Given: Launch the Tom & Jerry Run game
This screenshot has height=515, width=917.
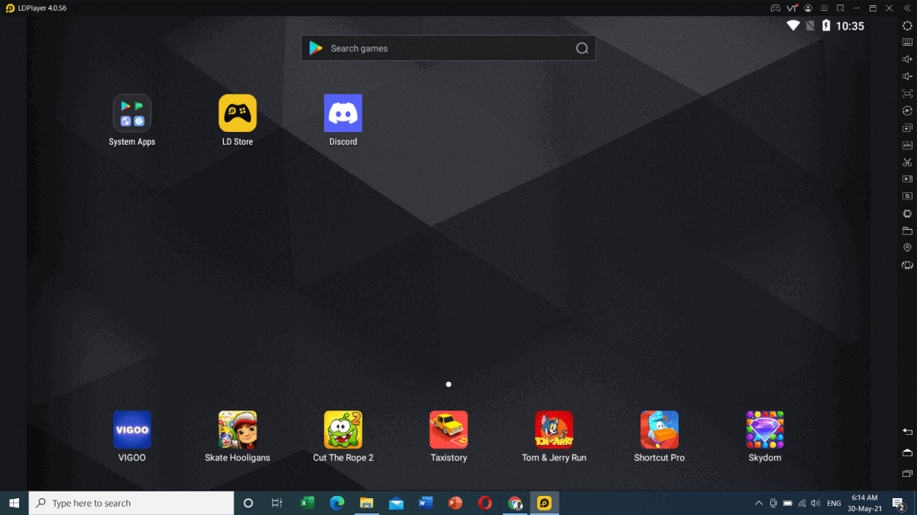Looking at the screenshot, I should [554, 430].
